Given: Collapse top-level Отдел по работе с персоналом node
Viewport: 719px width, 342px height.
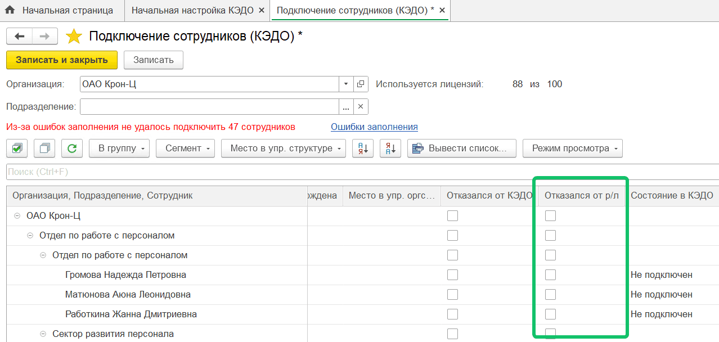Looking at the screenshot, I should [30, 236].
